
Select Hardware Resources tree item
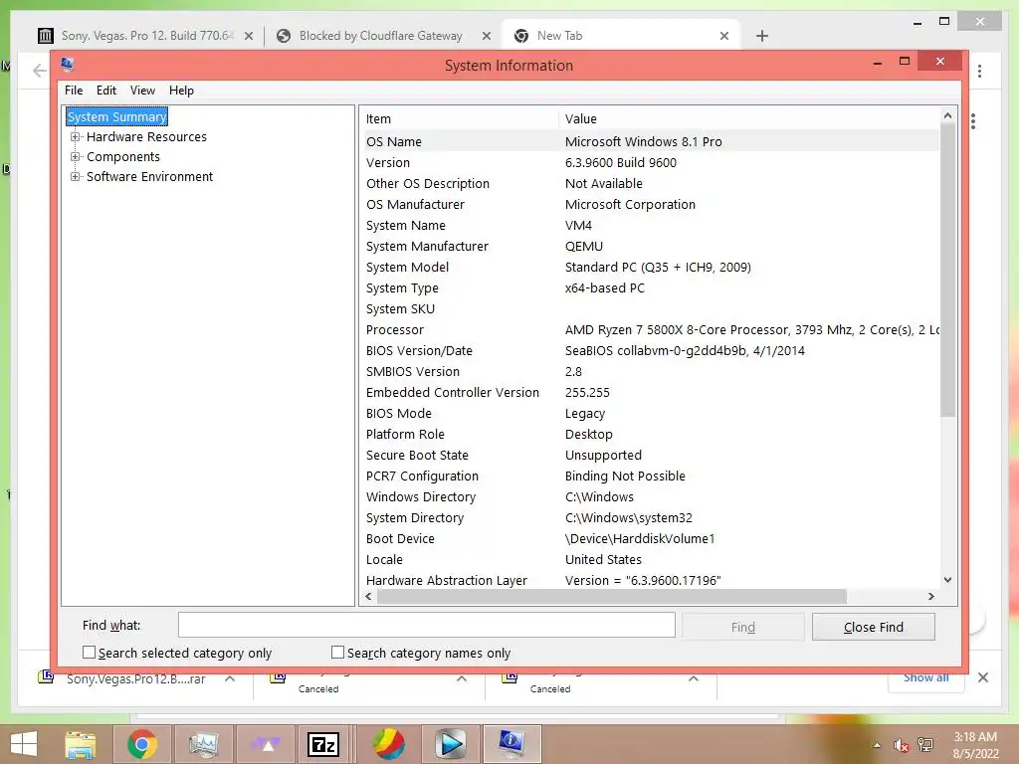[147, 137]
